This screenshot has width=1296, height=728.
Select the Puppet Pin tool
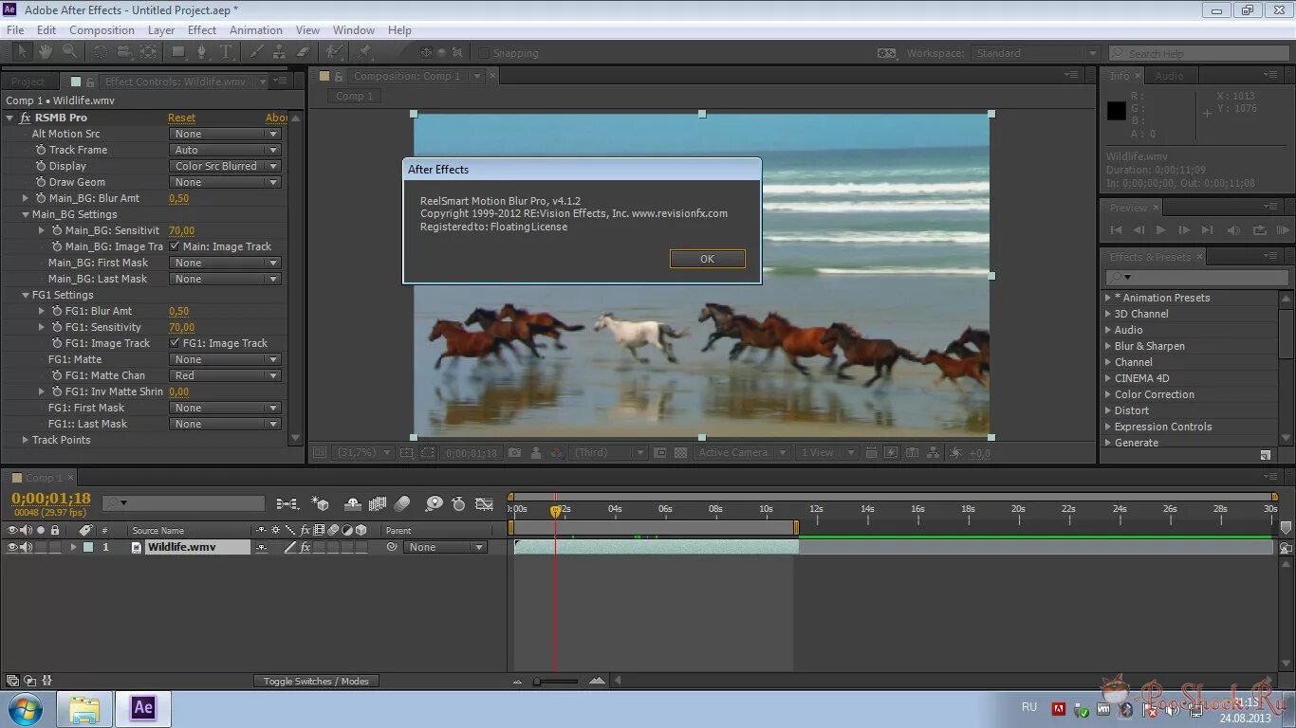(x=366, y=52)
